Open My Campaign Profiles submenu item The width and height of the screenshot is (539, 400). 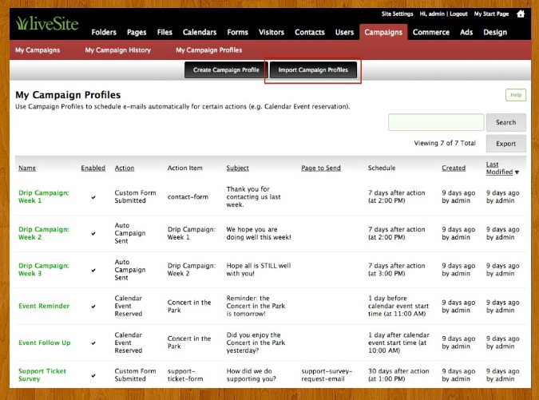(x=209, y=50)
